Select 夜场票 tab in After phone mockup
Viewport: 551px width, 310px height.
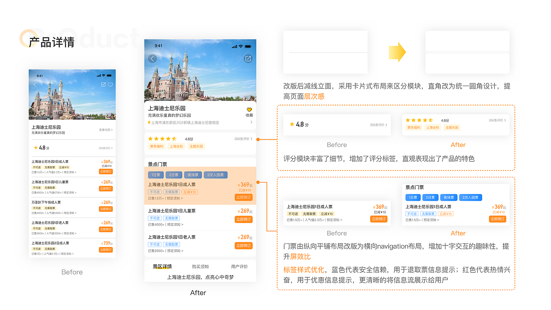(192, 175)
